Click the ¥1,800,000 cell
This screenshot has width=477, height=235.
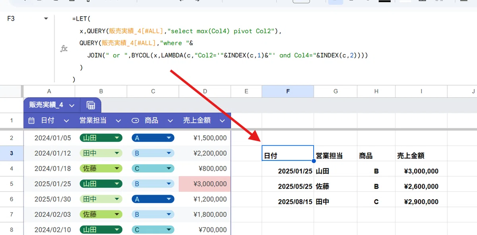205,214
